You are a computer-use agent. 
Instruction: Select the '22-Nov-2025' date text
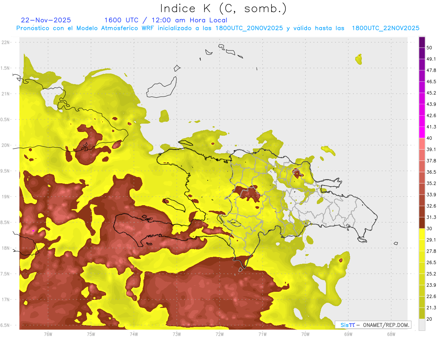click(46, 20)
